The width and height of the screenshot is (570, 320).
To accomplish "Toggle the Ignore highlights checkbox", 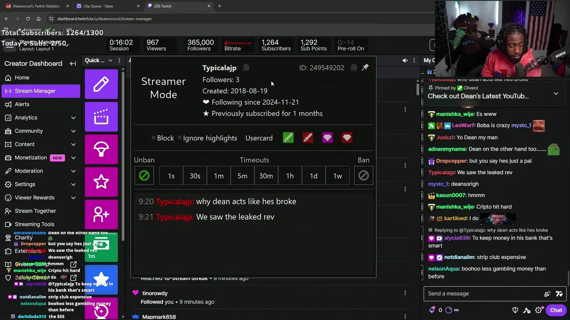I will coord(179,138).
